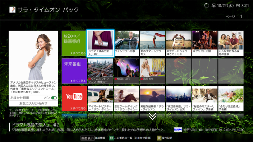Click the ドラマ「液晶の恋人」#2 title in the info bar

pos(36,125)
